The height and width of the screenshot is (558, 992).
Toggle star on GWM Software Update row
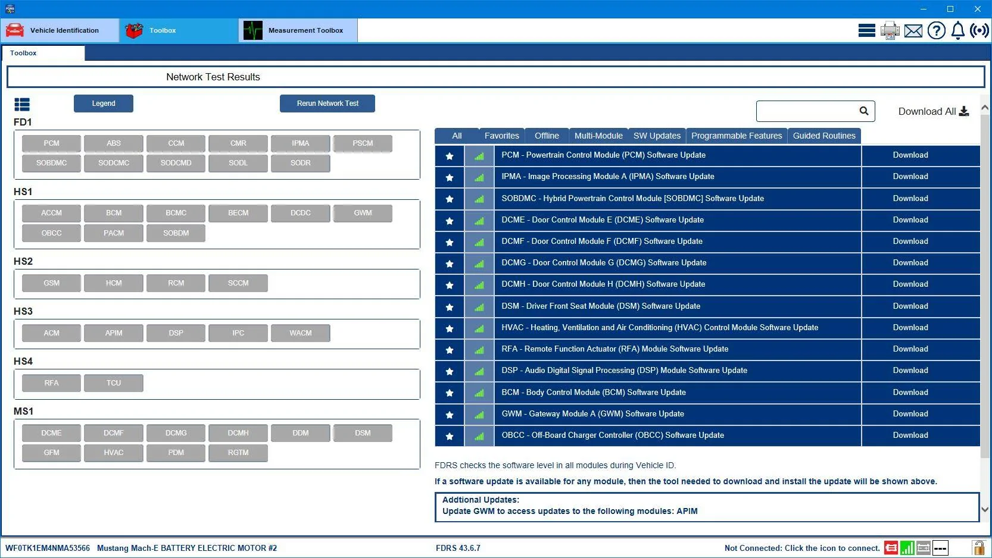click(450, 415)
